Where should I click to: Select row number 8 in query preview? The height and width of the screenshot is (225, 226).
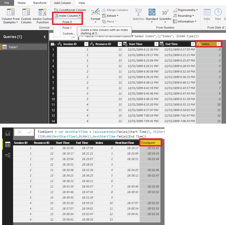click(53, 88)
